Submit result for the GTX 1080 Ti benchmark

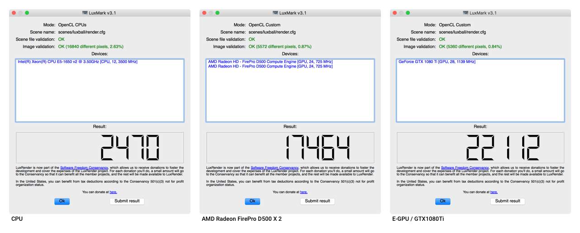point(508,201)
